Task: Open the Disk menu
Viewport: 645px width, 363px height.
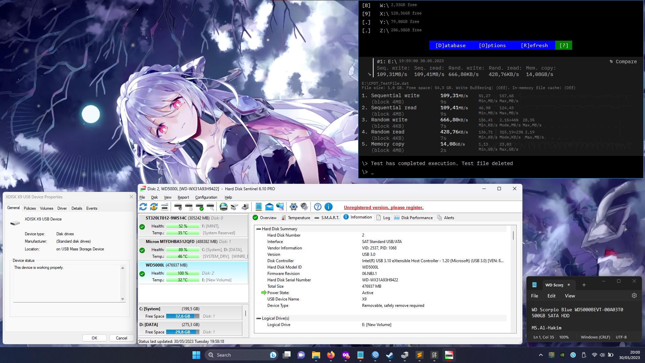Action: tap(155, 197)
